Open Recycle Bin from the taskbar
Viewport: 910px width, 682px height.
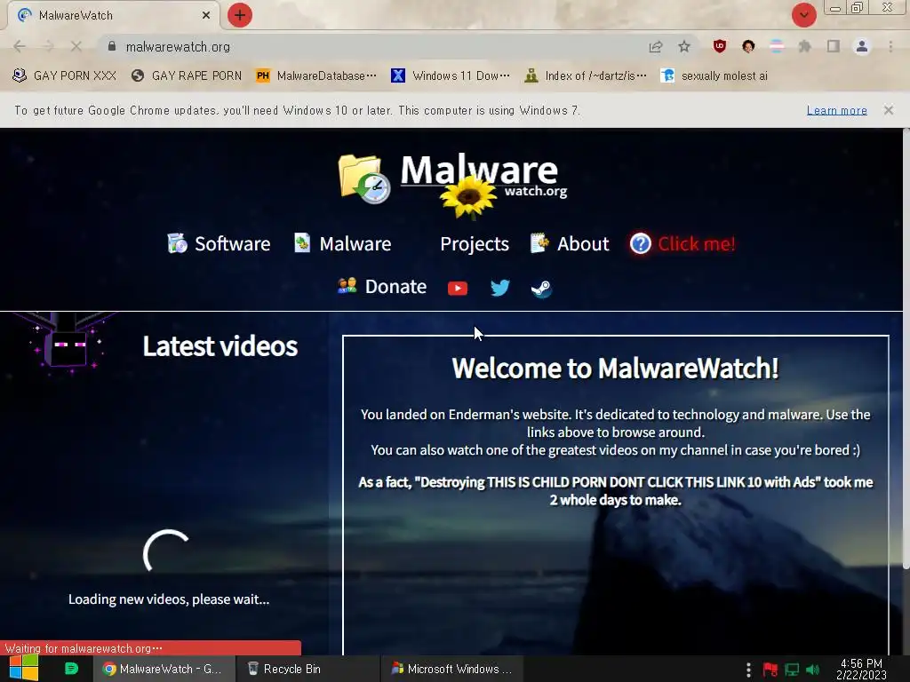pos(307,670)
